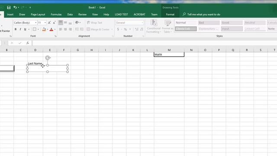Open the text orientation options
The image size is (277, 156).
click(x=78, y=23)
